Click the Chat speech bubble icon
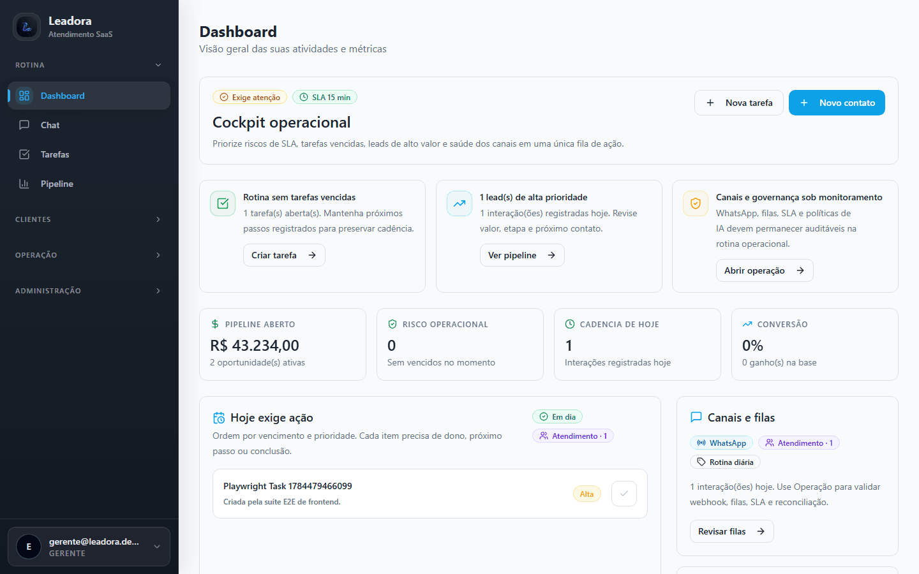This screenshot has width=919, height=574. (24, 125)
